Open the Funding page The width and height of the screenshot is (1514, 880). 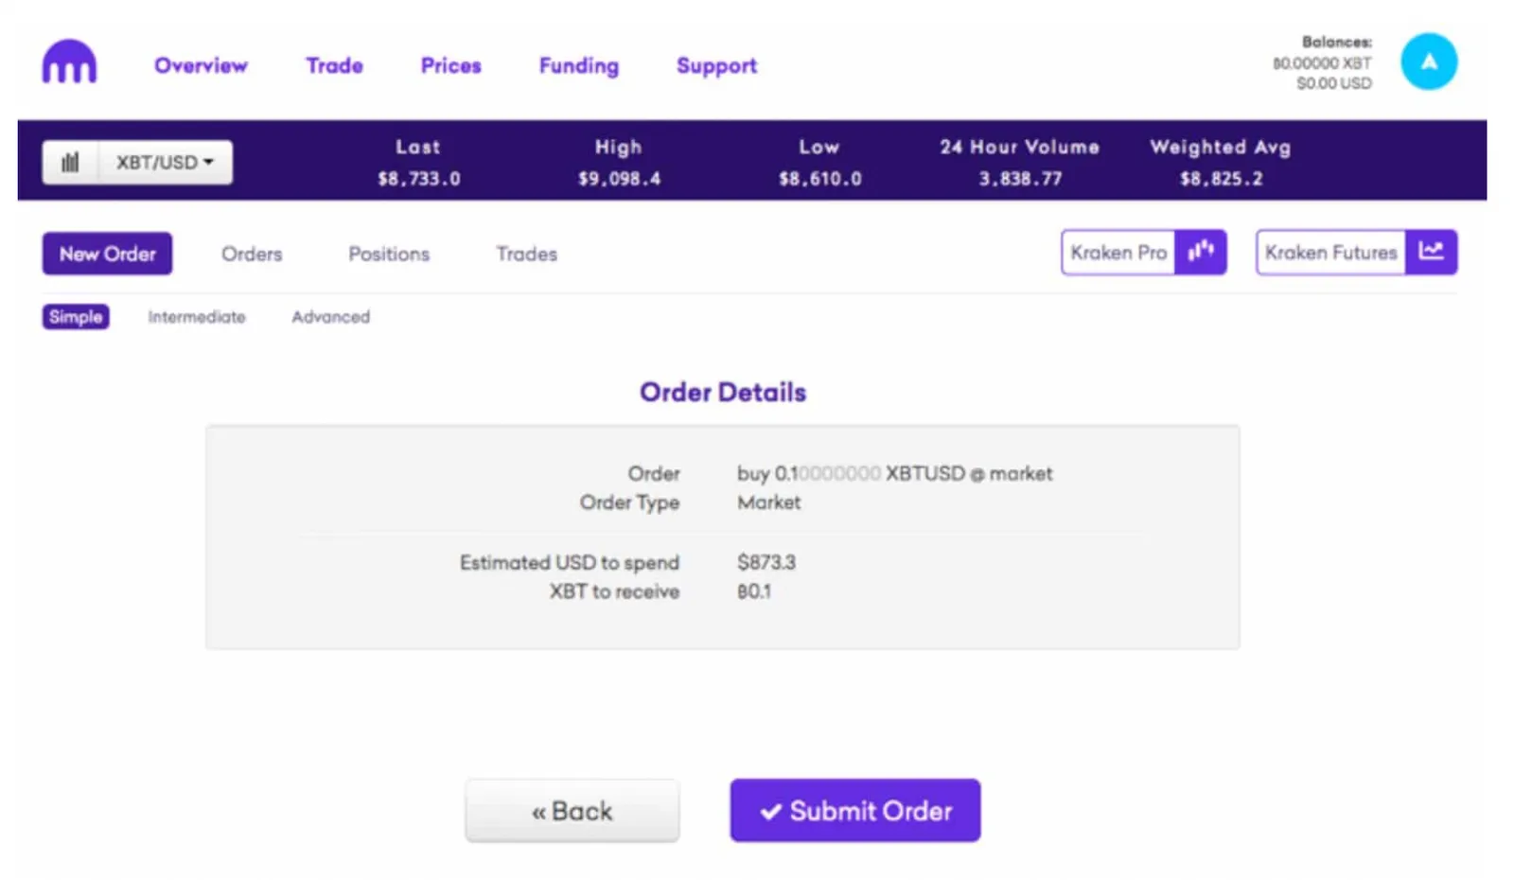coord(578,65)
